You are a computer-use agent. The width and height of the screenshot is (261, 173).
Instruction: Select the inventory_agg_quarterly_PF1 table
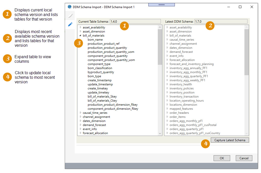(x=189, y=76)
